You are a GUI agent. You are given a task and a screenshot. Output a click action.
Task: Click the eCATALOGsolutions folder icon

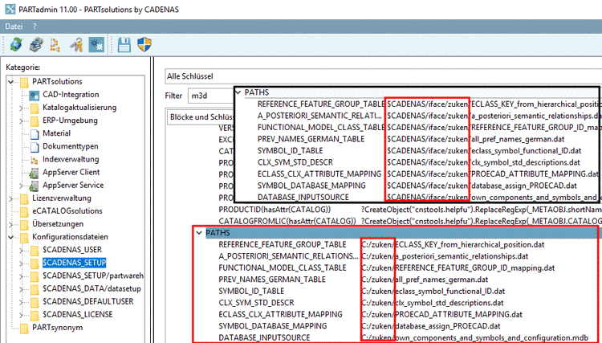[25, 211]
